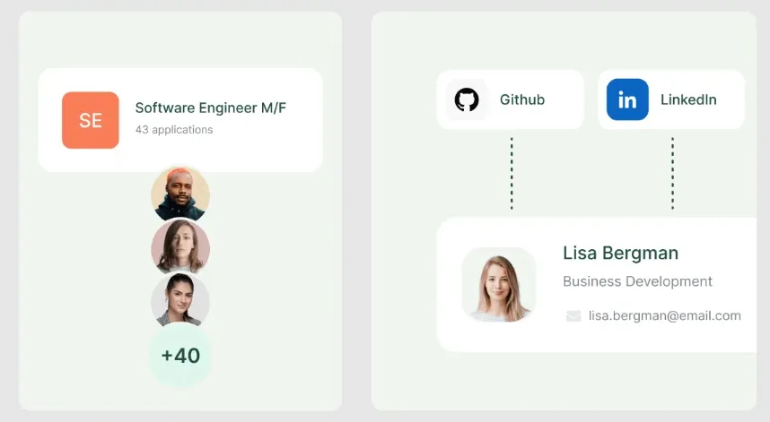770x422 pixels.
Task: Click the lisa.bergman@email.com address
Action: point(664,315)
